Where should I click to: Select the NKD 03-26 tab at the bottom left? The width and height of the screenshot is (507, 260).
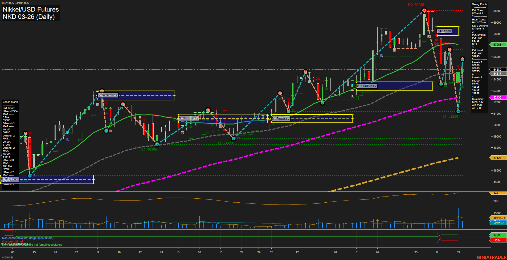[x=8, y=257]
